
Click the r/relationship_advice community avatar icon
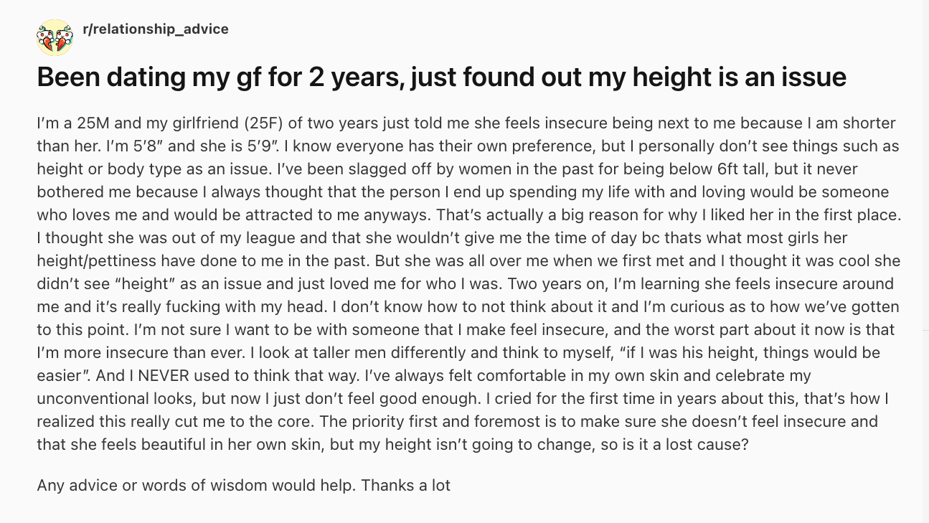55,37
